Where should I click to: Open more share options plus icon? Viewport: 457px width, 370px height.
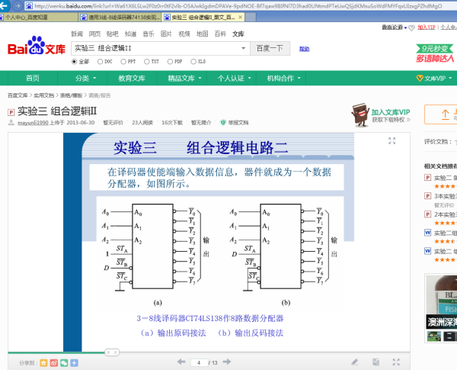[x=75, y=363]
